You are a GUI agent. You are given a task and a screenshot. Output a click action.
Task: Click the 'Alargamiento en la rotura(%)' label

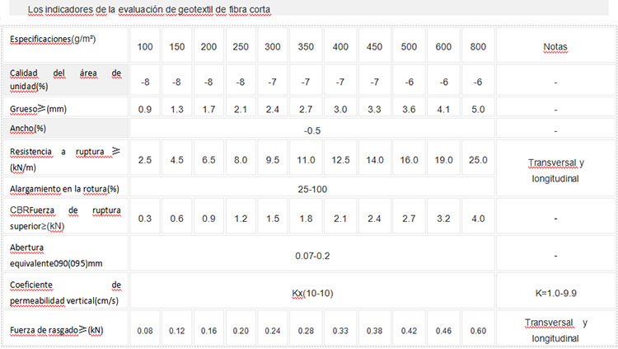(x=65, y=187)
